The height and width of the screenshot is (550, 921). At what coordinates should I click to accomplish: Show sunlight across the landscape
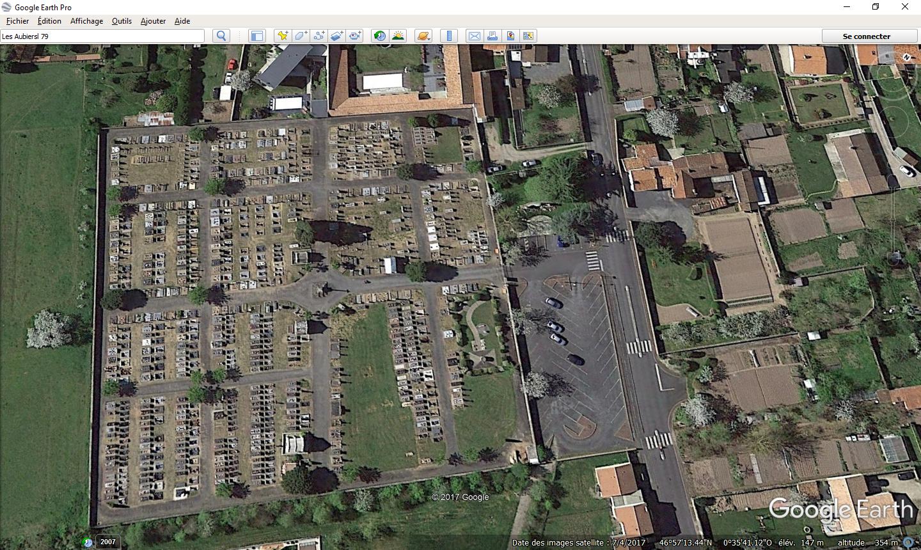[x=398, y=36]
